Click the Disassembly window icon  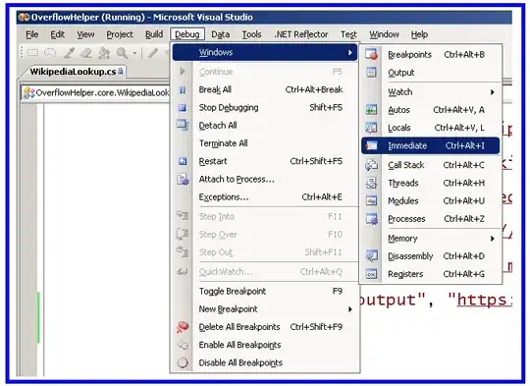coord(371,256)
